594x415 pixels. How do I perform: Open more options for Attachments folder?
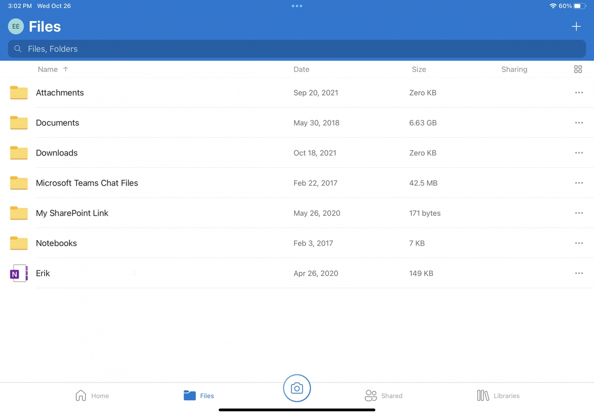click(x=579, y=92)
